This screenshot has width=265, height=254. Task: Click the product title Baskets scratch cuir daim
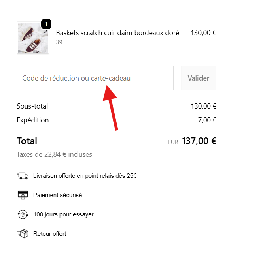coord(117,33)
